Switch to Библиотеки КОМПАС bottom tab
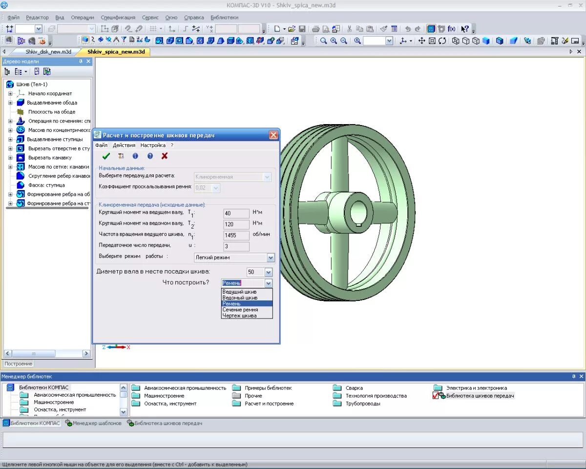586x469 pixels. (32, 423)
